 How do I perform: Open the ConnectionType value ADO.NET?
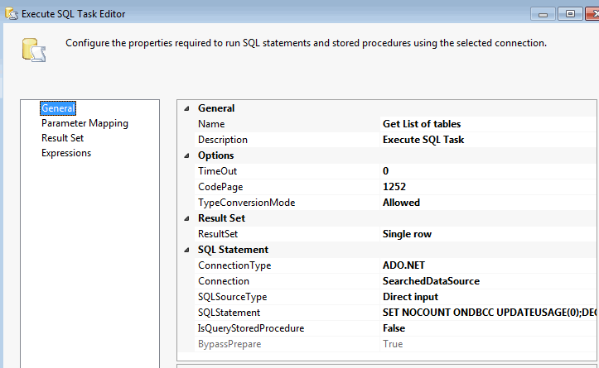(x=489, y=265)
